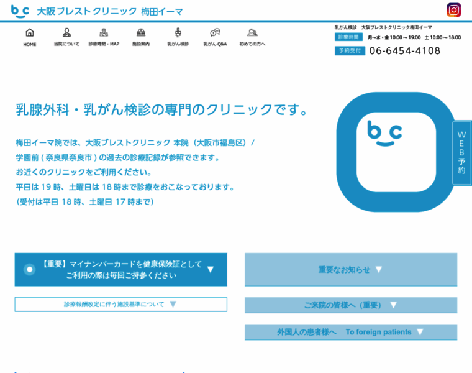The height and width of the screenshot is (373, 472).
Task: Click line 梅田イーマ院では、大阪ブレストクリニック 本院
Action: [135, 143]
